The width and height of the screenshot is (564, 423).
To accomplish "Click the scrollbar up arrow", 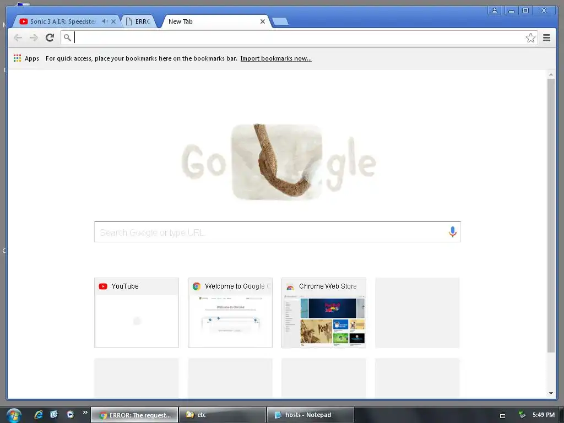I will pyautogui.click(x=551, y=74).
